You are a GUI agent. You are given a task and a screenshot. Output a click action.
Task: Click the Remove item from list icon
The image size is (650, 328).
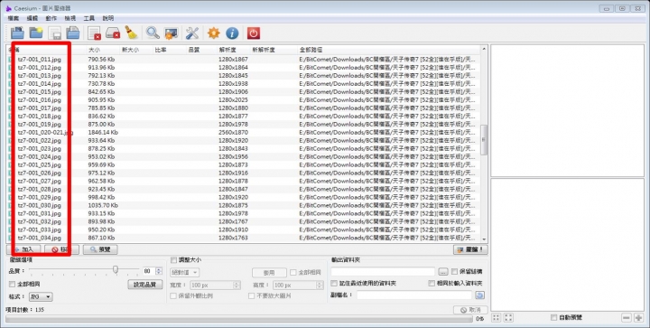pos(95,33)
